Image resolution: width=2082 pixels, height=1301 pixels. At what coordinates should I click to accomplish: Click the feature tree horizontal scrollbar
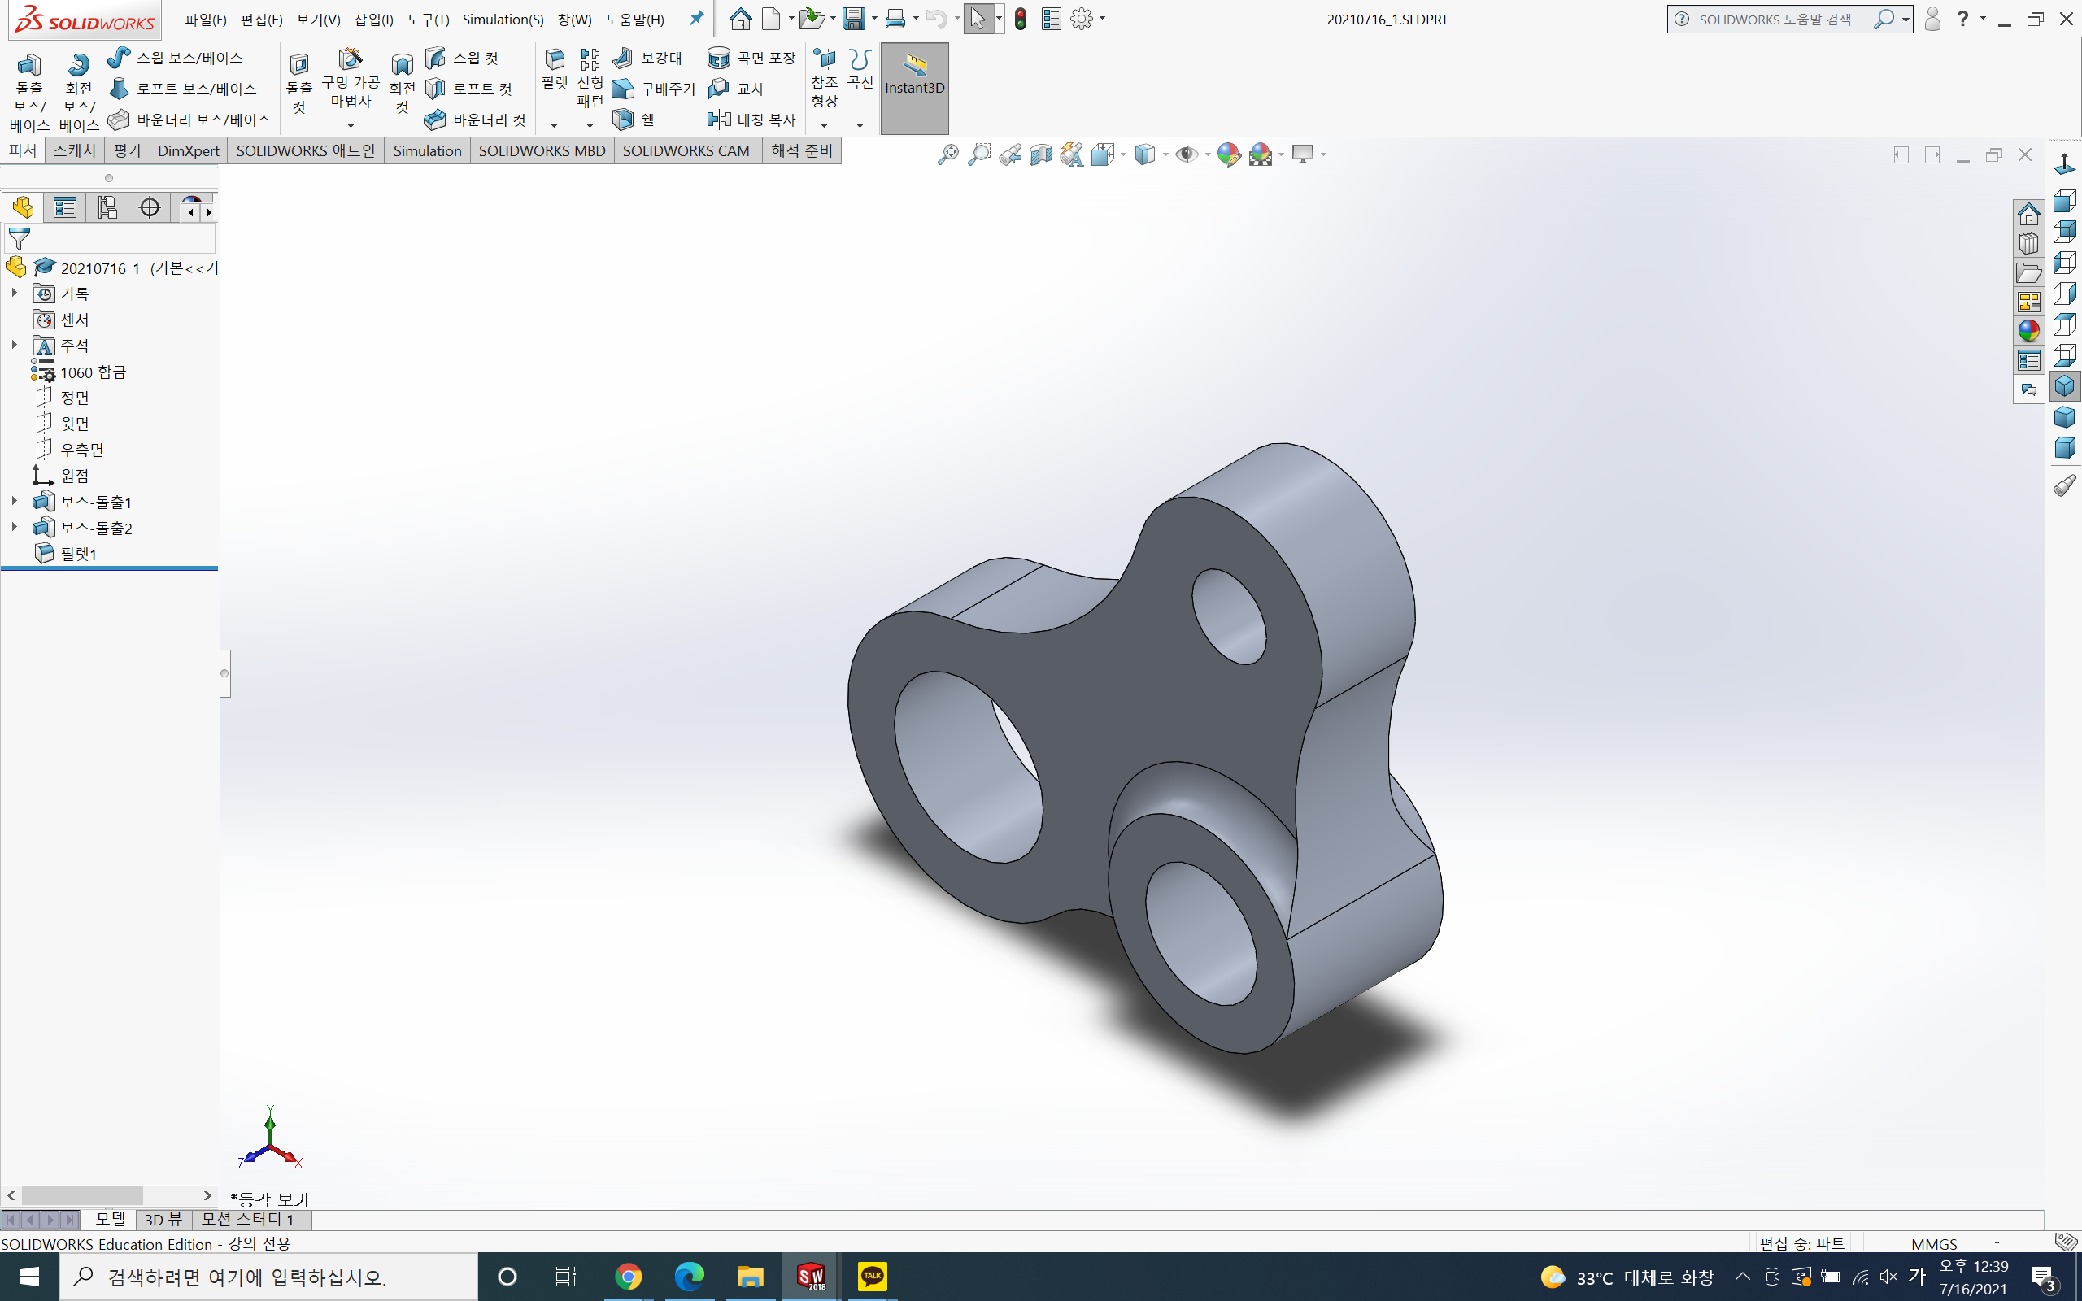[x=81, y=1196]
